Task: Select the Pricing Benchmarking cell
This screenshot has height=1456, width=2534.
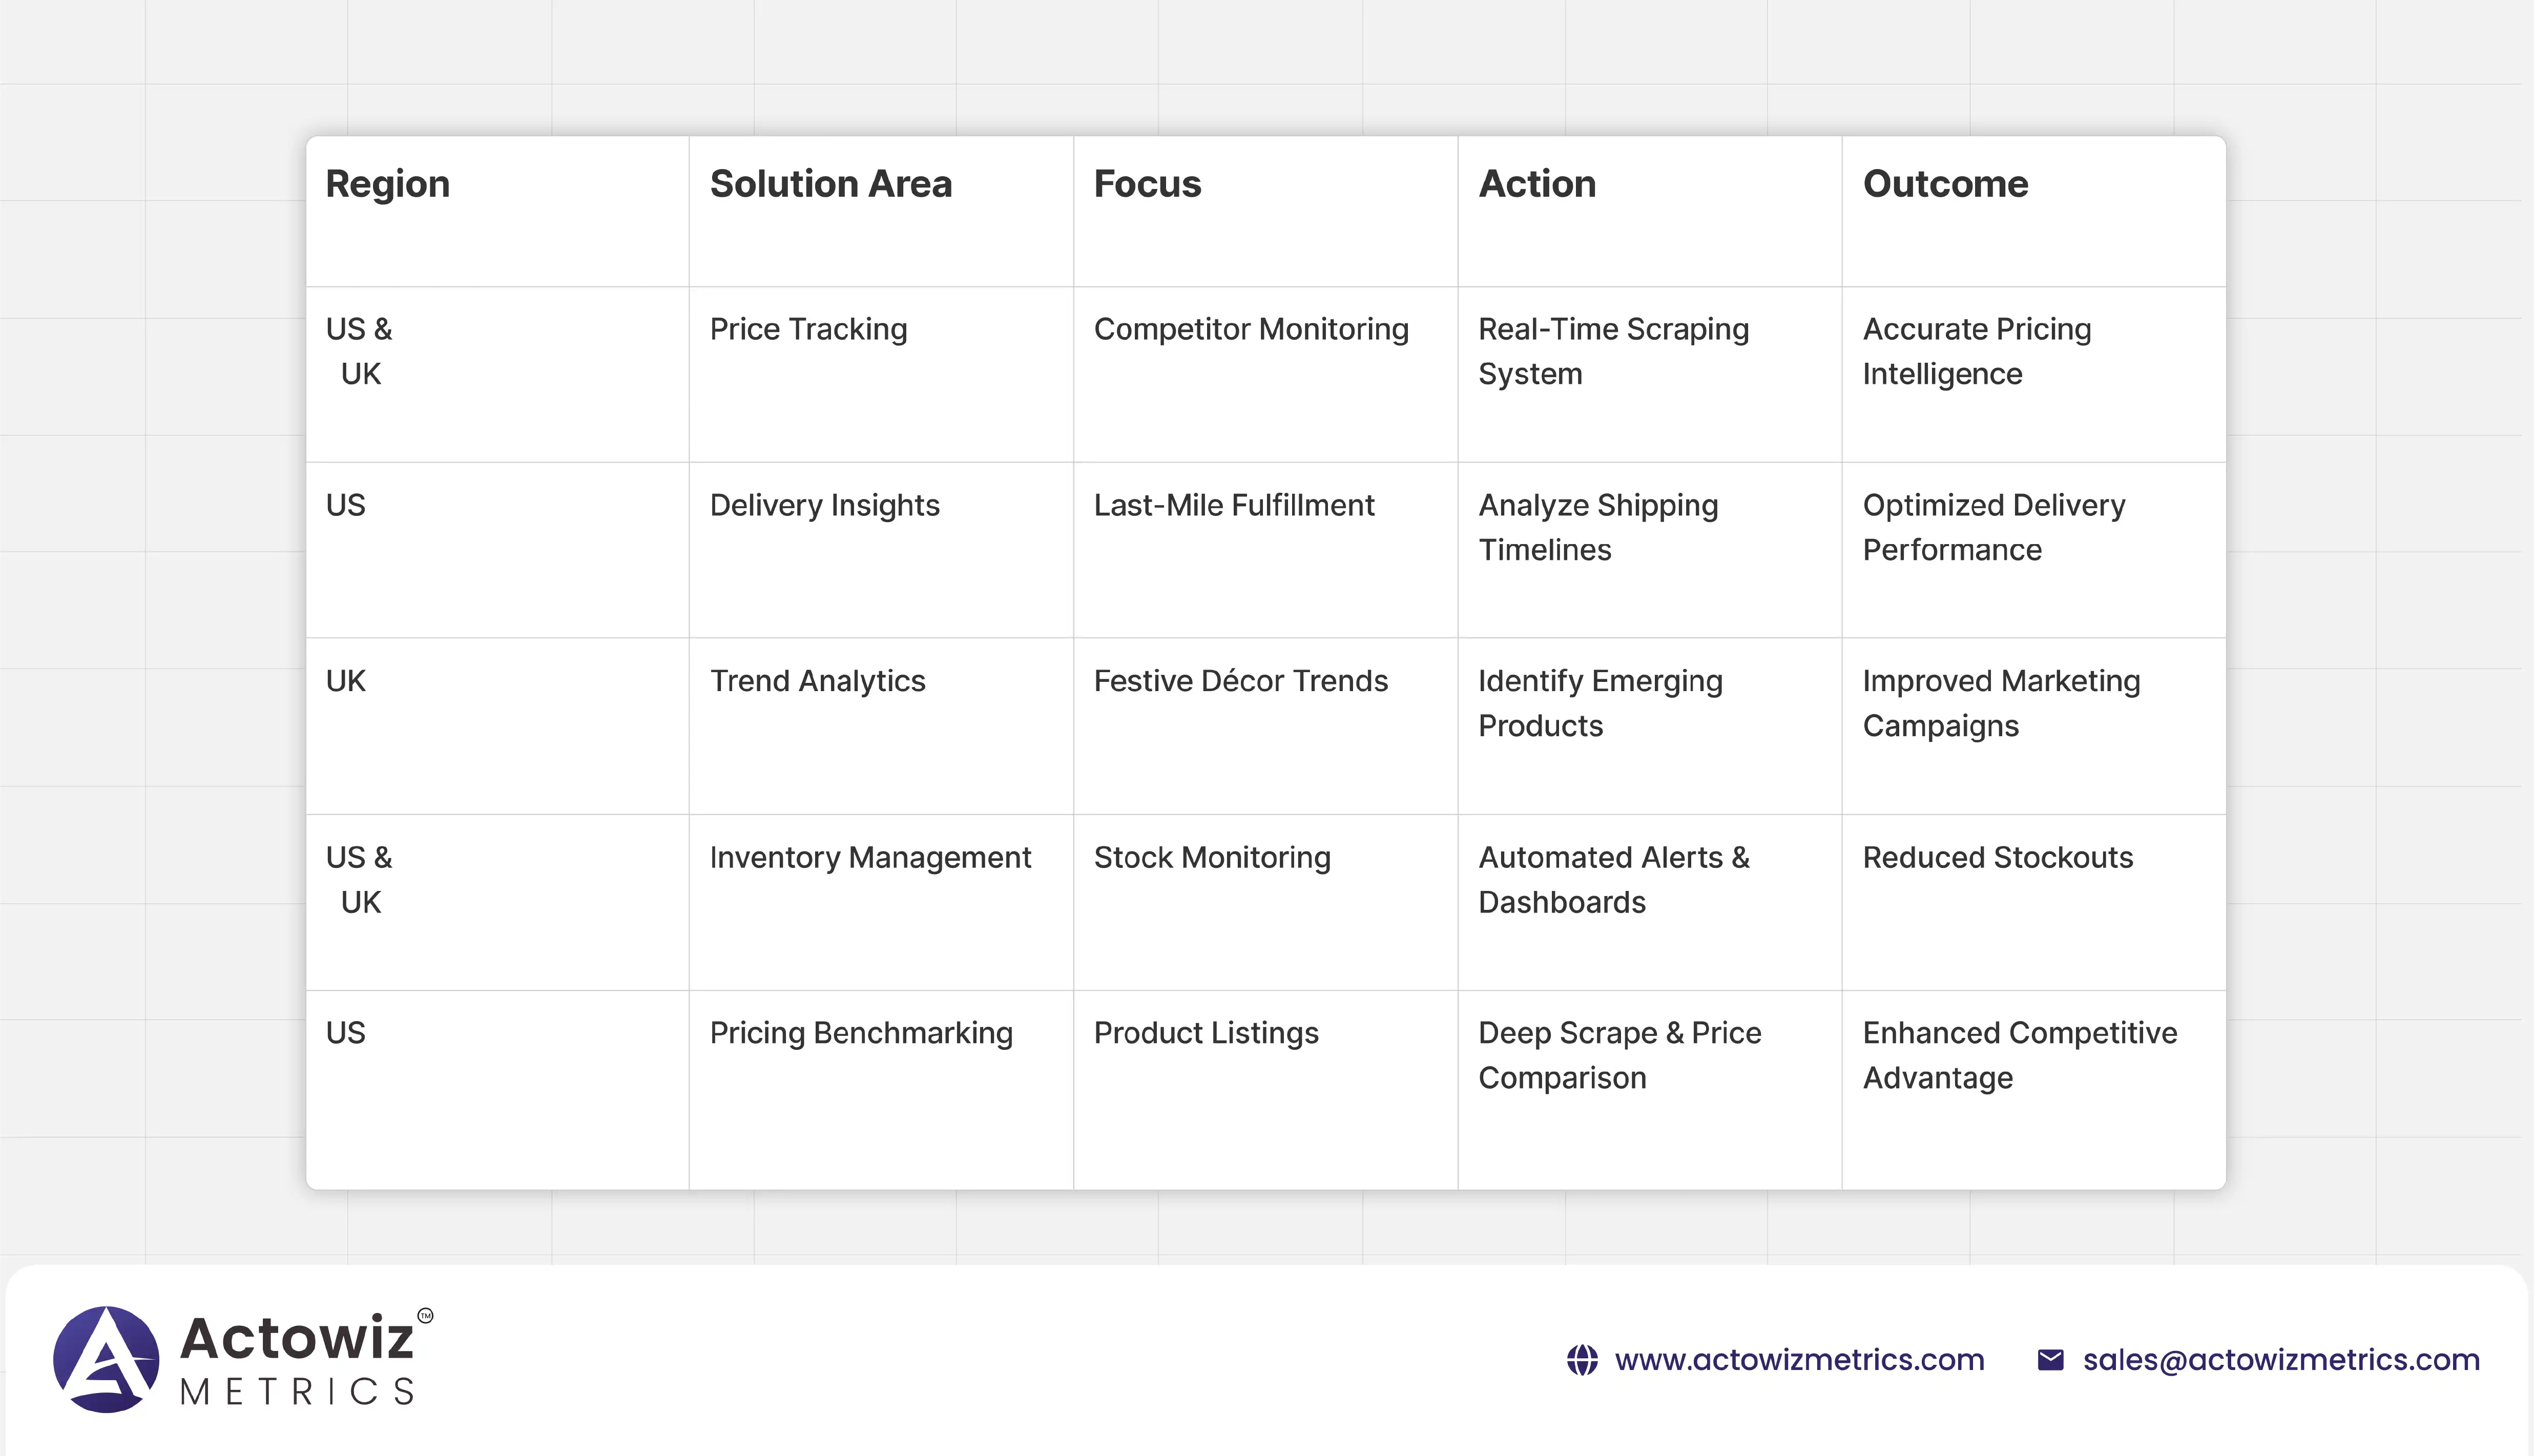Action: click(x=860, y=1033)
